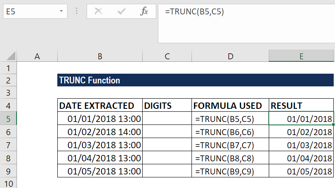The image size is (335, 188).
Task: Click into the formula bar text =TRUNC(B5,C5)
Action: [194, 11]
